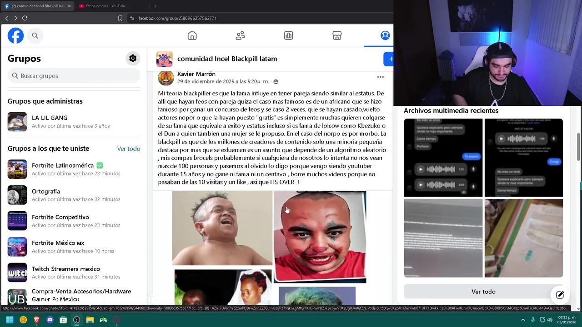The height and width of the screenshot is (327, 582).
Task: Open Fortnite México mx group
Action: coord(74,247)
